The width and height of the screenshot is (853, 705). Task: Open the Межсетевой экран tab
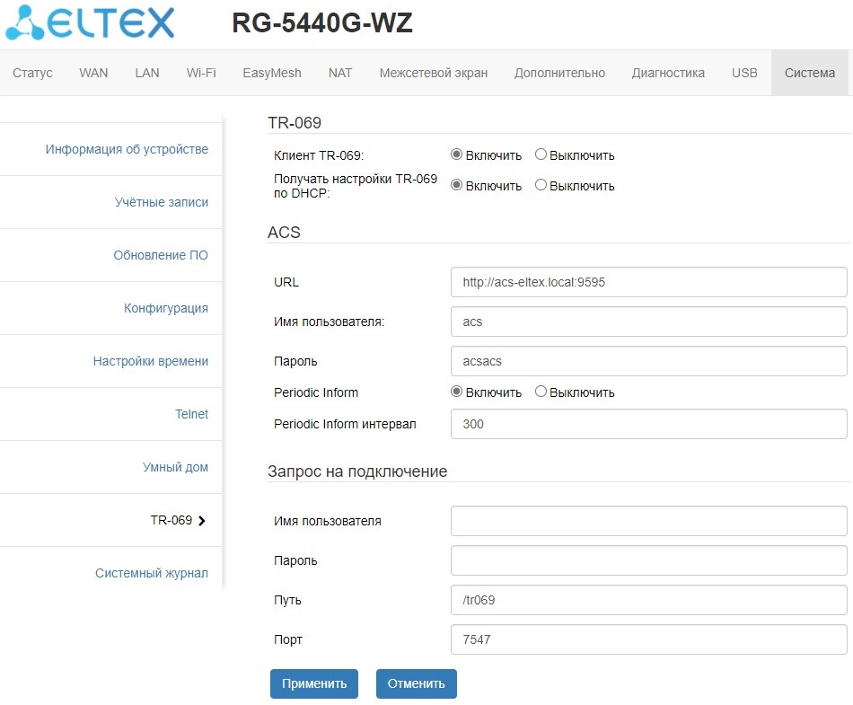pyautogui.click(x=434, y=73)
